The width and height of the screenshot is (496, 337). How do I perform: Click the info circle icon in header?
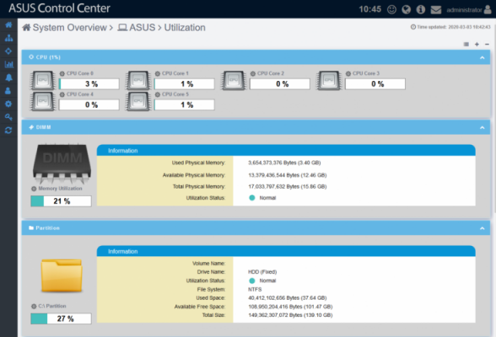(x=421, y=9)
